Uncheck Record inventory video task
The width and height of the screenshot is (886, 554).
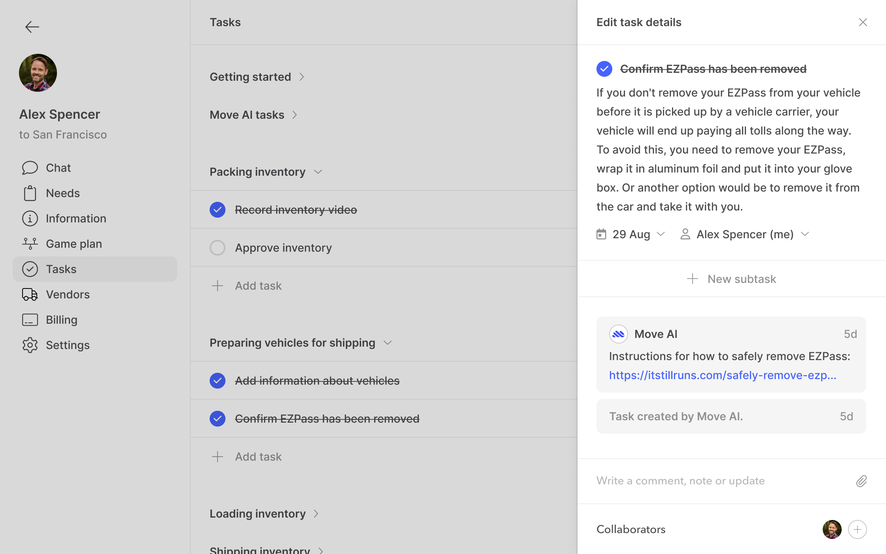click(217, 210)
